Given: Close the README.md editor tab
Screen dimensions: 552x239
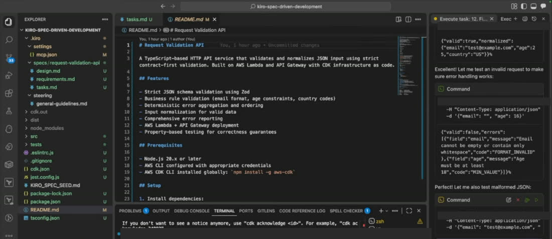Looking at the screenshot, I should [x=214, y=19].
